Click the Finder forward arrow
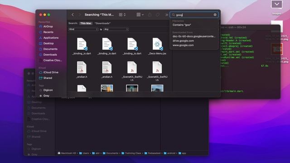 click(x=80, y=14)
